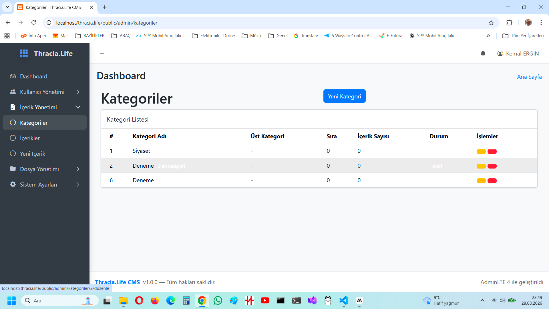549x309 pixels.
Task: Open the ARAÇ bookmark folder
Action: coord(121,36)
